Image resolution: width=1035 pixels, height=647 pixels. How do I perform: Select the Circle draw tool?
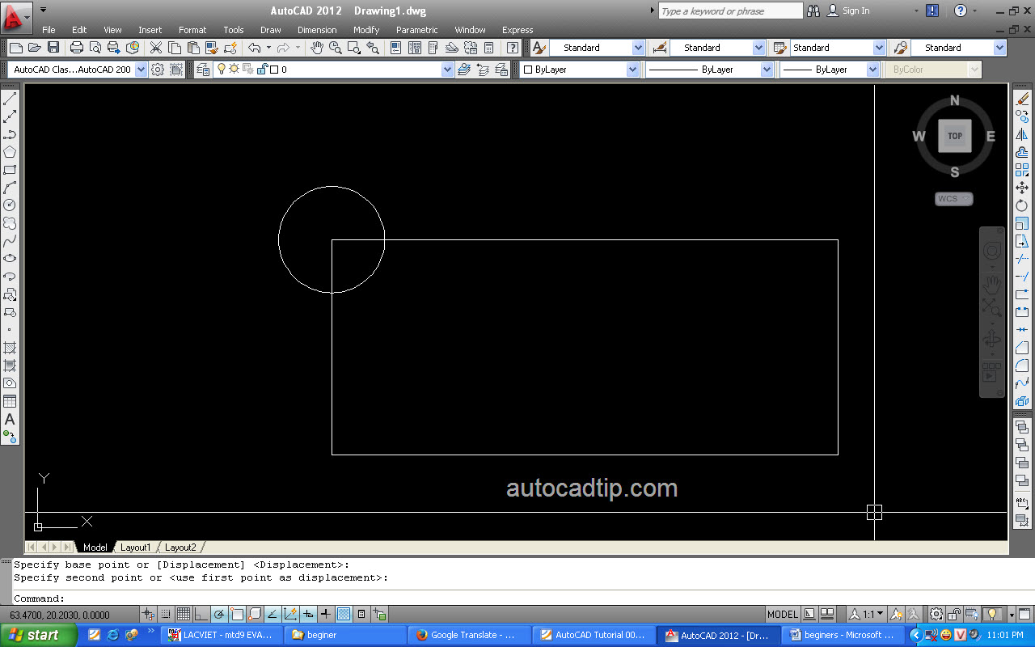click(x=10, y=205)
